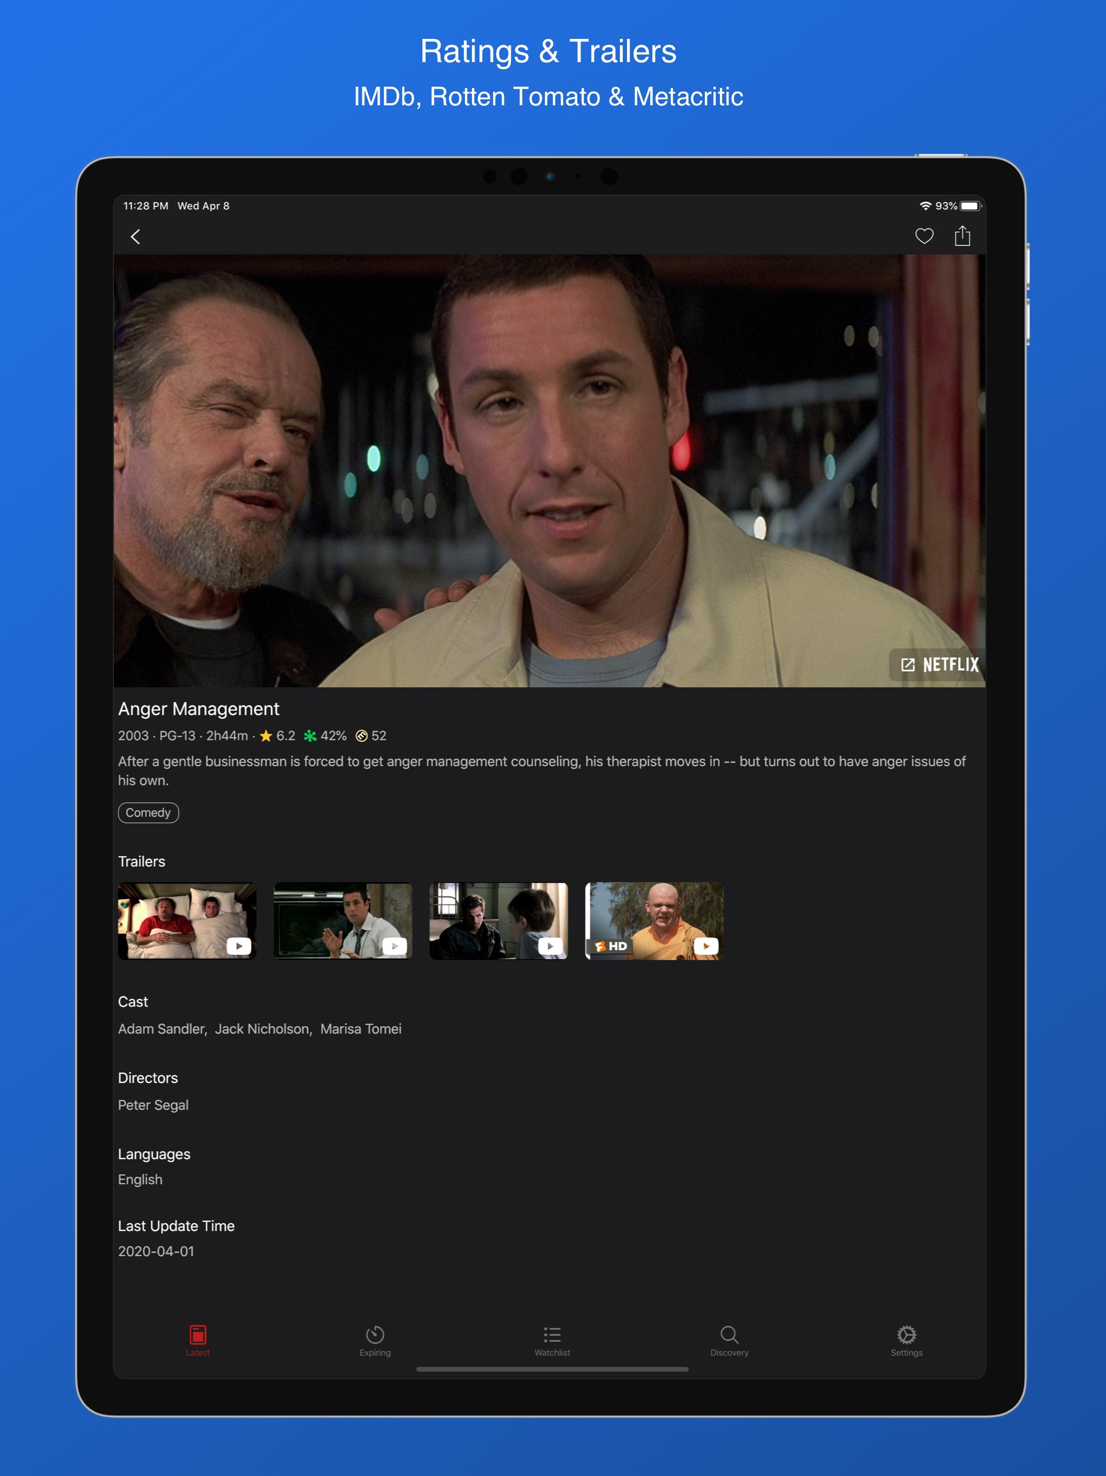Tap the share icon
Image resolution: width=1106 pixels, height=1476 pixels.
click(962, 236)
